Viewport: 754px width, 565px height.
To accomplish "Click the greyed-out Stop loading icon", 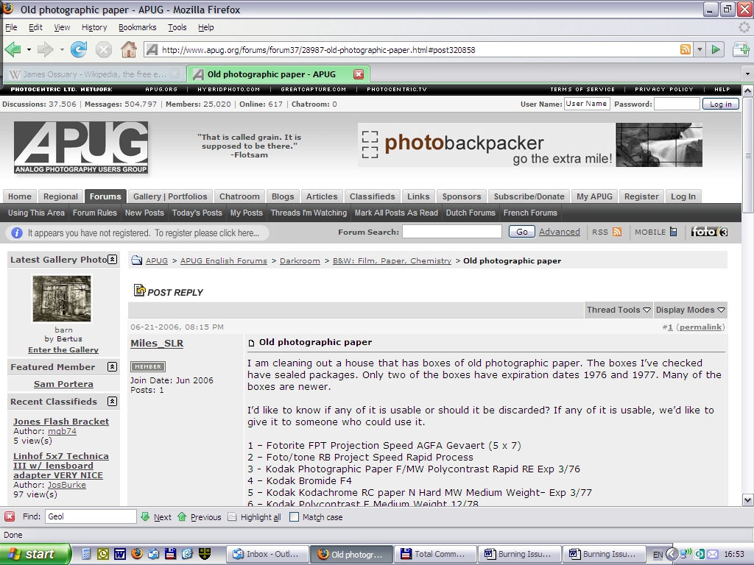I will 103,49.
